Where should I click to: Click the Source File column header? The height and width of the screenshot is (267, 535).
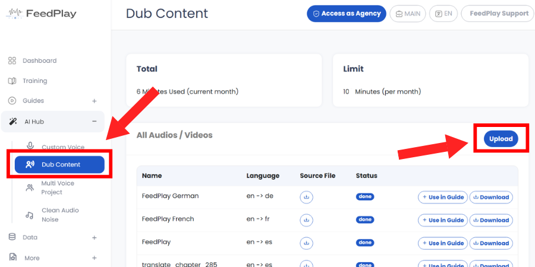point(317,176)
